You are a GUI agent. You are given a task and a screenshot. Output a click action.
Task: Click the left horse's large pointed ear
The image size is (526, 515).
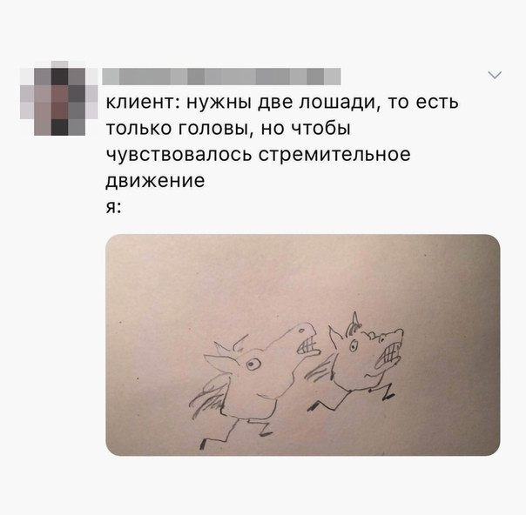coord(220,363)
